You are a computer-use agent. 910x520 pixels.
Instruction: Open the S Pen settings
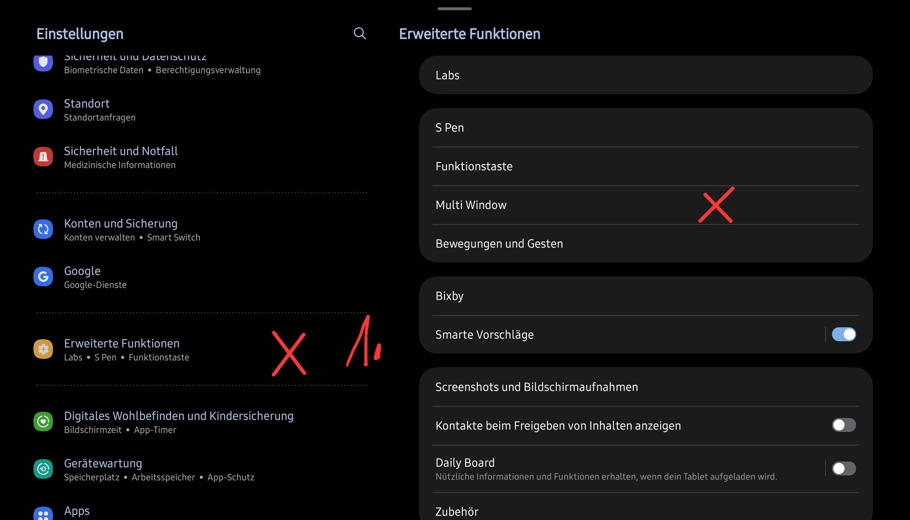pos(646,127)
